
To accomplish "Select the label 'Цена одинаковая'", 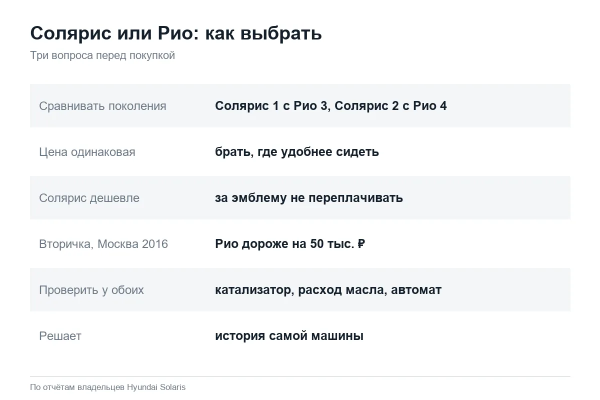I will pyautogui.click(x=87, y=152).
